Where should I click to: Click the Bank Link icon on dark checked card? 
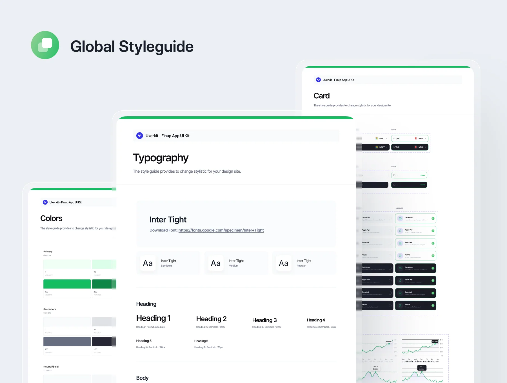(x=400, y=293)
